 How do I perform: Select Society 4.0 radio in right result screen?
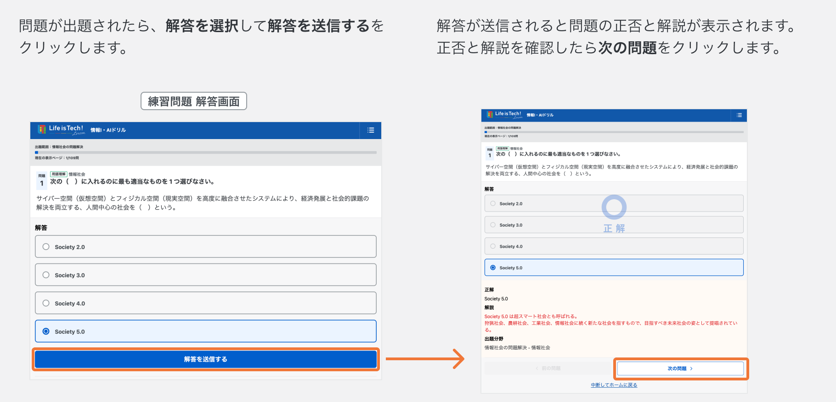(493, 246)
